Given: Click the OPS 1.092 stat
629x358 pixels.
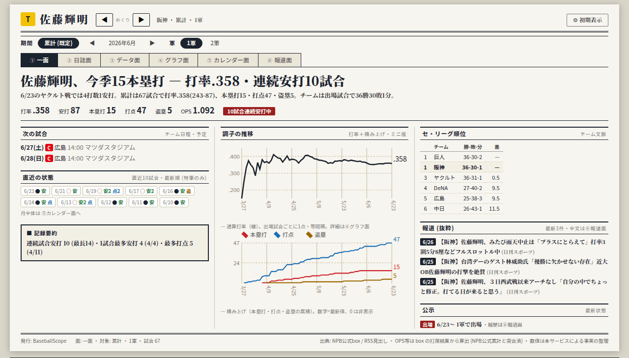Looking at the screenshot, I should (198, 111).
